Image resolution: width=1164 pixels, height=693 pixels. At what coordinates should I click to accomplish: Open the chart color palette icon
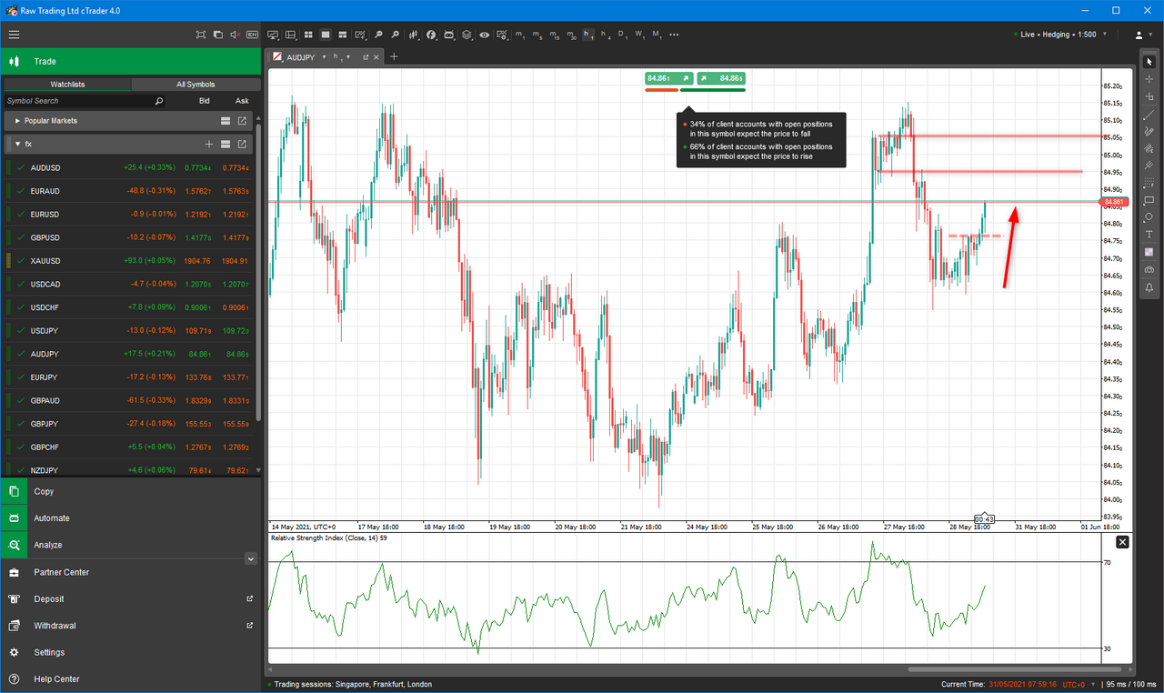click(x=1149, y=252)
